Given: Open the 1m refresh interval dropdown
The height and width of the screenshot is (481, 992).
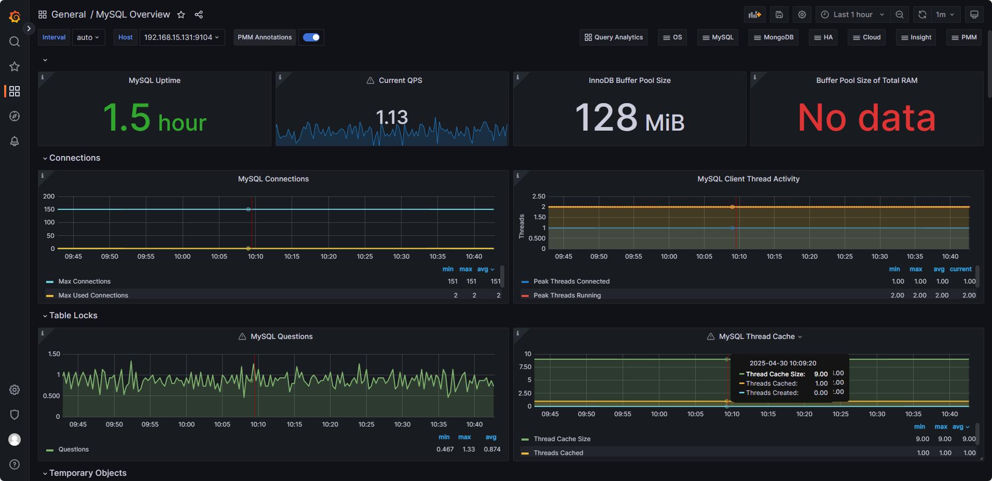Looking at the screenshot, I should pos(946,15).
